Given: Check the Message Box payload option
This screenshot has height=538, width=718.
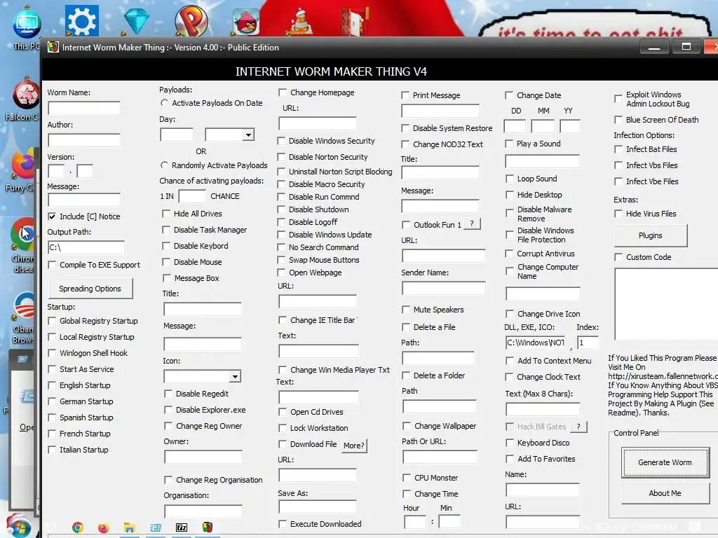Looking at the screenshot, I should pyautogui.click(x=167, y=278).
